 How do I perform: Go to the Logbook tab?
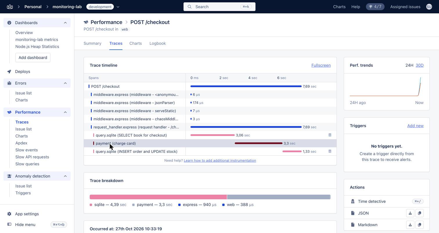coord(158,43)
